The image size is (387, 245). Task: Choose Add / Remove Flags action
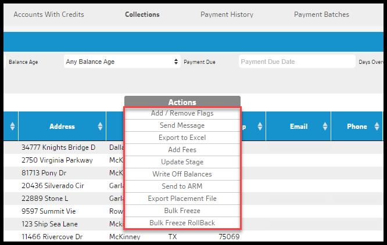click(182, 113)
